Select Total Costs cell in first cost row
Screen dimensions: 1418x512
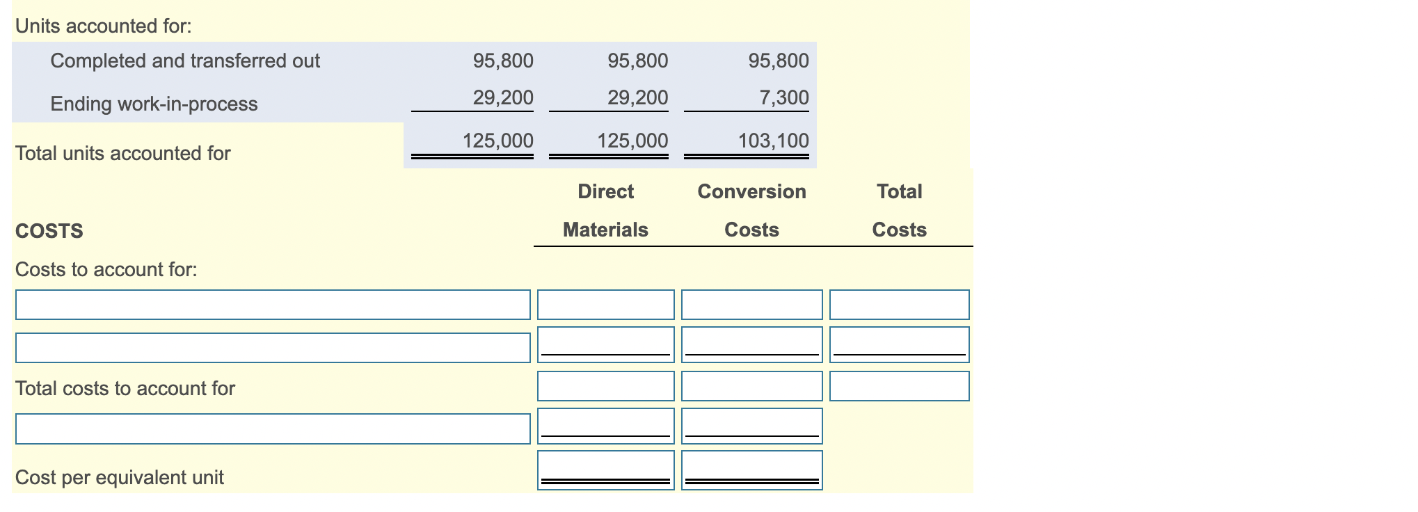coord(899,305)
